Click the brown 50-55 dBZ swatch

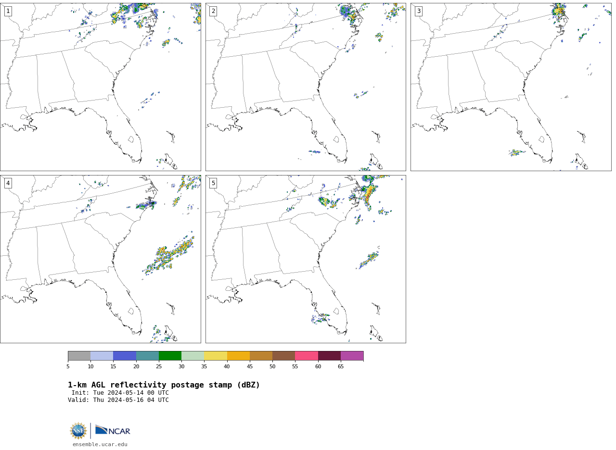(283, 356)
